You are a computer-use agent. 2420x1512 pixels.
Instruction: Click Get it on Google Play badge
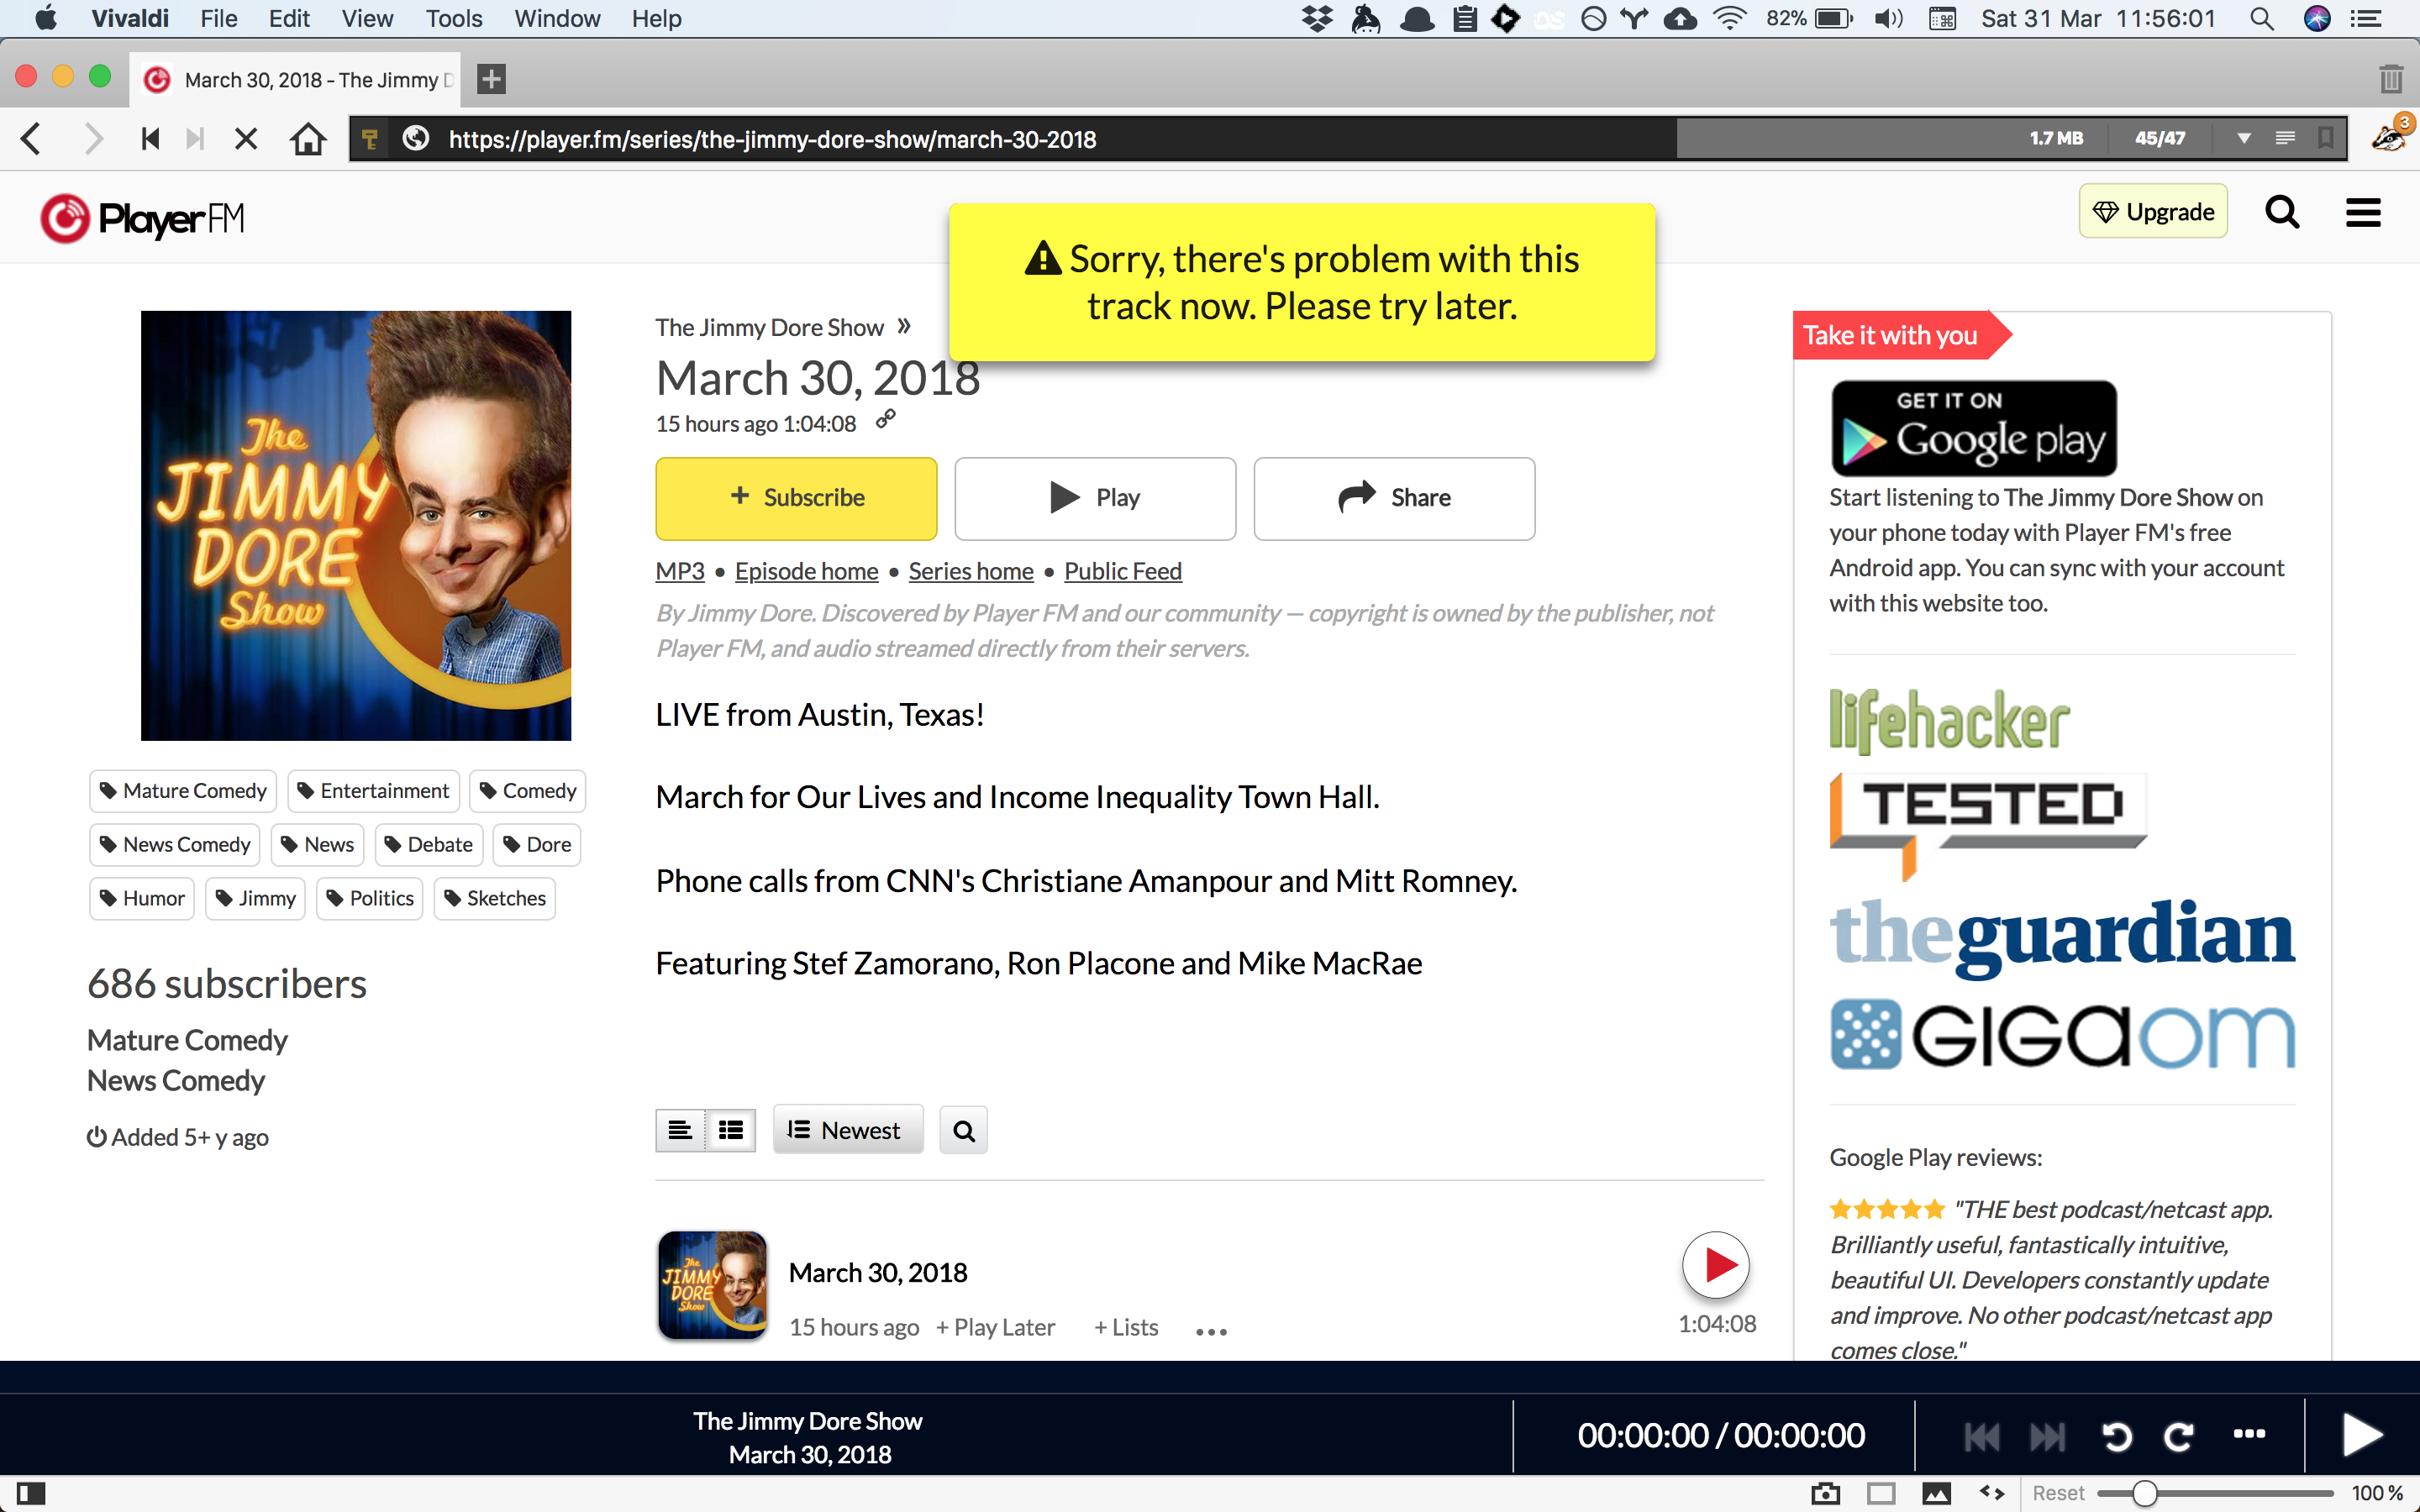coord(1973,428)
